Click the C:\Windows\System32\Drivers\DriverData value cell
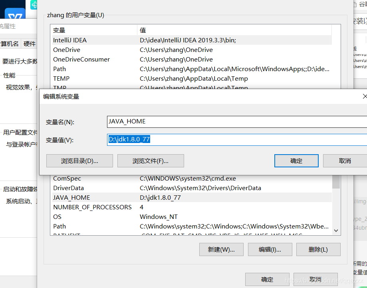Screen dimensions: 367x288 200,188
